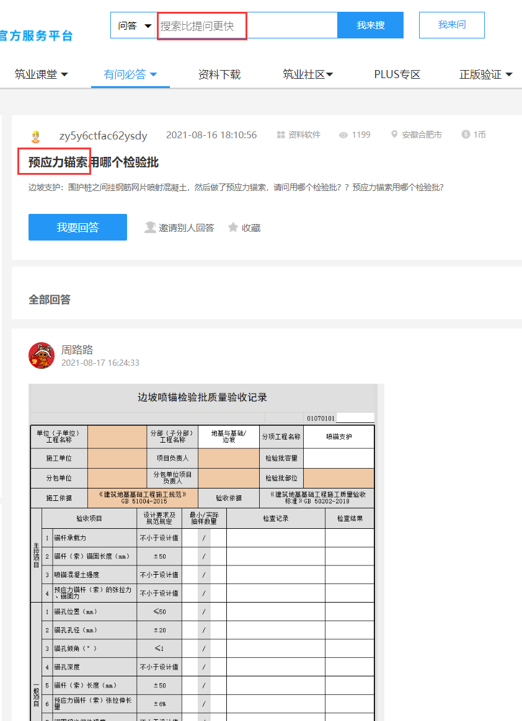Click the question time 2021-08-16 18:10:56
The image size is (522, 721).
pos(211,135)
